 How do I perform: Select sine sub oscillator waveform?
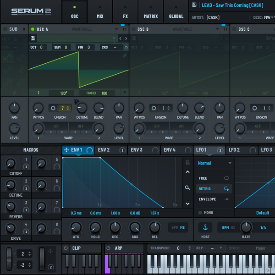tap(8, 57)
